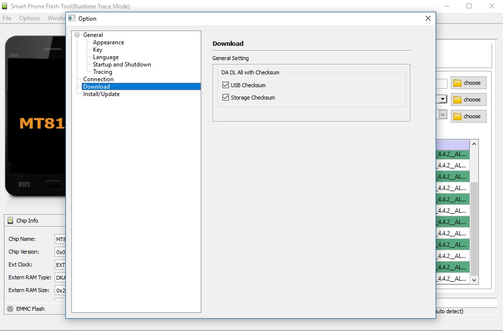Screen dimensions: 503x331
Task: Open Tracing settings
Action: click(x=102, y=71)
